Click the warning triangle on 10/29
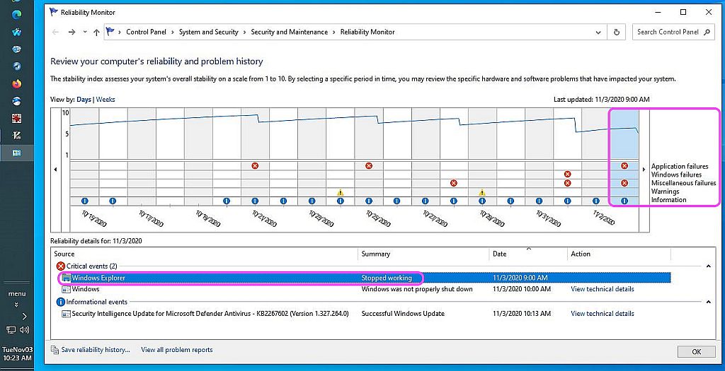 [x=482, y=192]
